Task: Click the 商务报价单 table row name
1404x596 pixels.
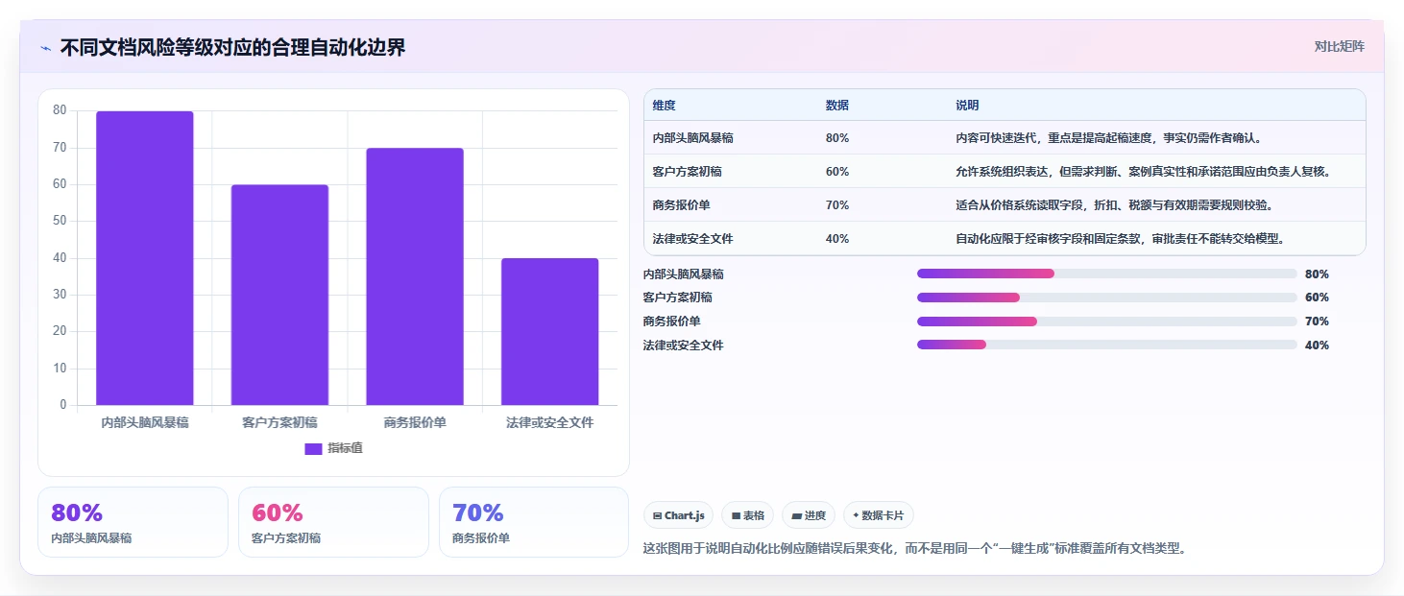Action: point(682,205)
